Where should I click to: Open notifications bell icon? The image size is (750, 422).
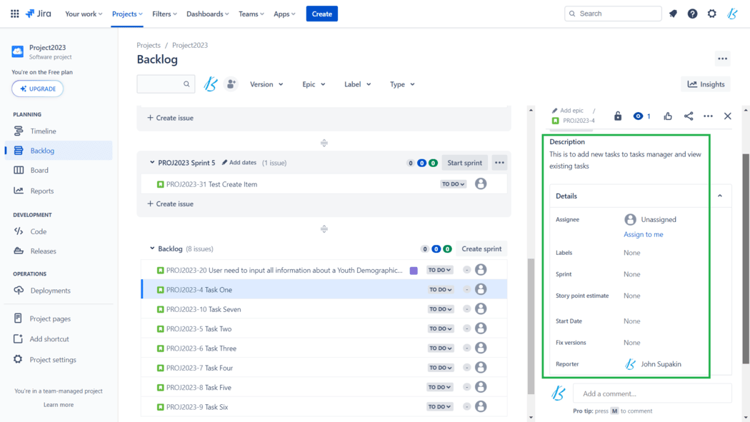(673, 14)
